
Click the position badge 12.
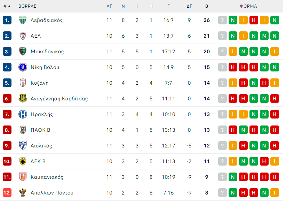(x=7, y=193)
